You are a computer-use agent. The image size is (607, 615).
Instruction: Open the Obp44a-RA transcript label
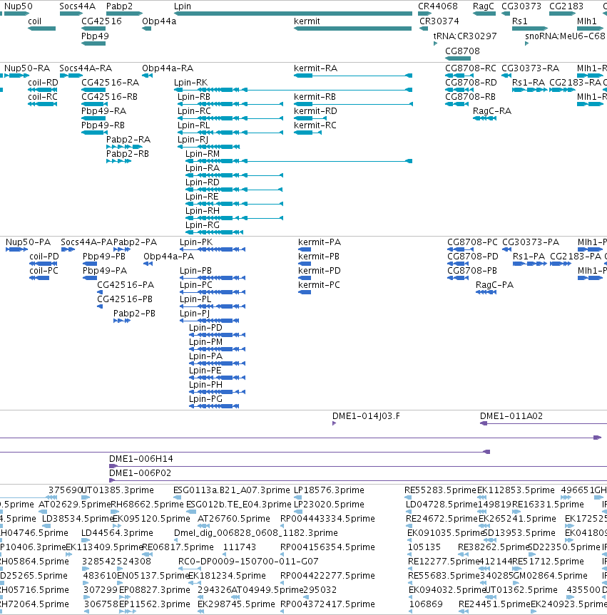point(168,68)
